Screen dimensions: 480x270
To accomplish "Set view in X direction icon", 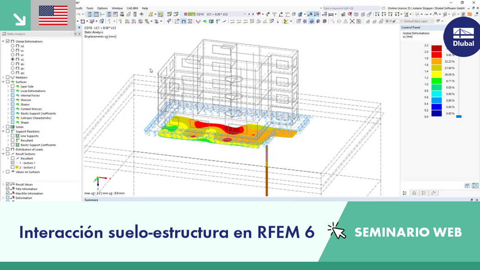I will tap(377, 14).
